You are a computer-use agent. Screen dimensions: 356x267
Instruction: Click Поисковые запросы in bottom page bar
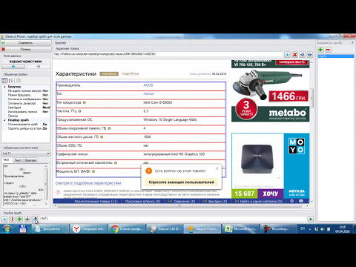[x=142, y=201]
